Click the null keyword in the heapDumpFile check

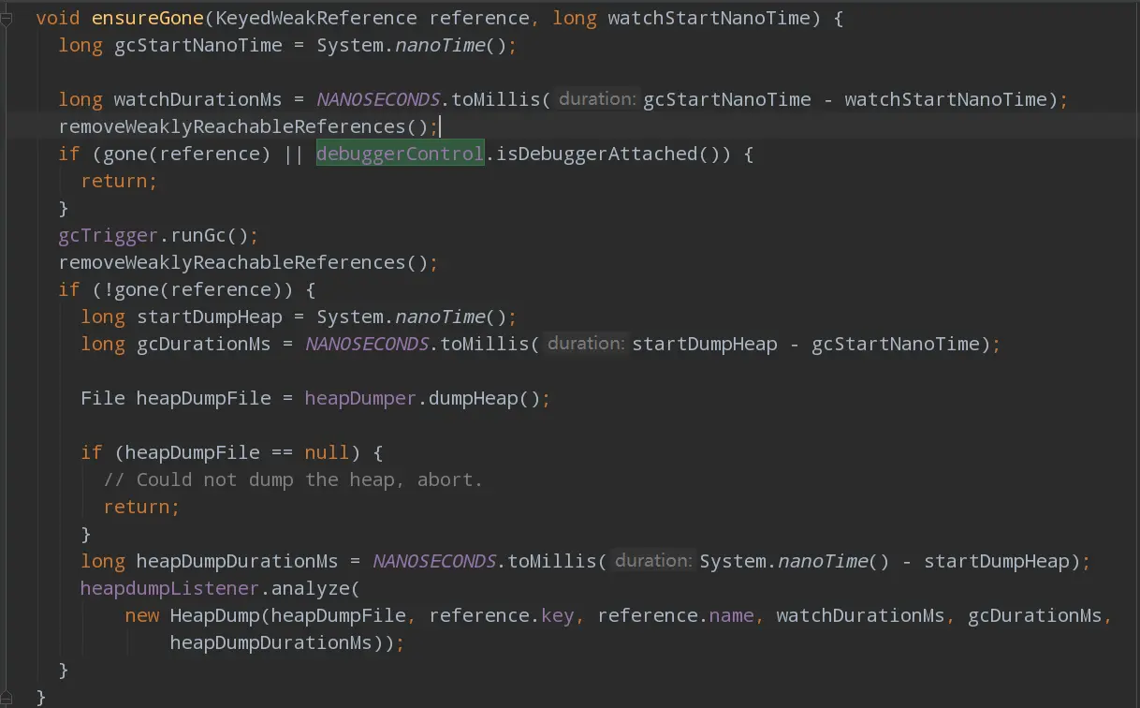pos(328,452)
